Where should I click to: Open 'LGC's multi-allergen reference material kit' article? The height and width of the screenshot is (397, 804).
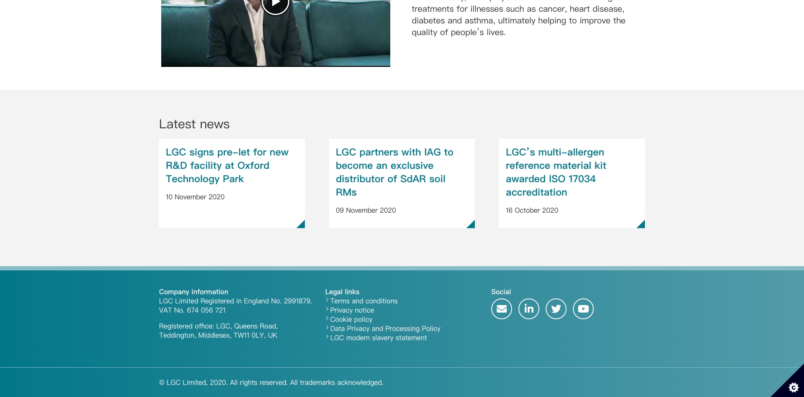pos(556,172)
